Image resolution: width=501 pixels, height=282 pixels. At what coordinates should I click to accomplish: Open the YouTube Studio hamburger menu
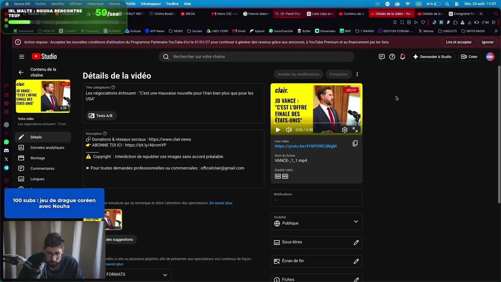point(22,57)
